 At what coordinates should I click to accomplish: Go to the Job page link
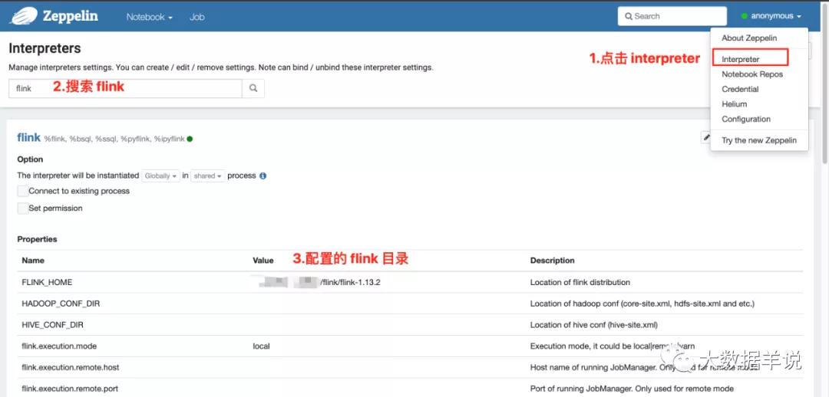click(x=197, y=17)
